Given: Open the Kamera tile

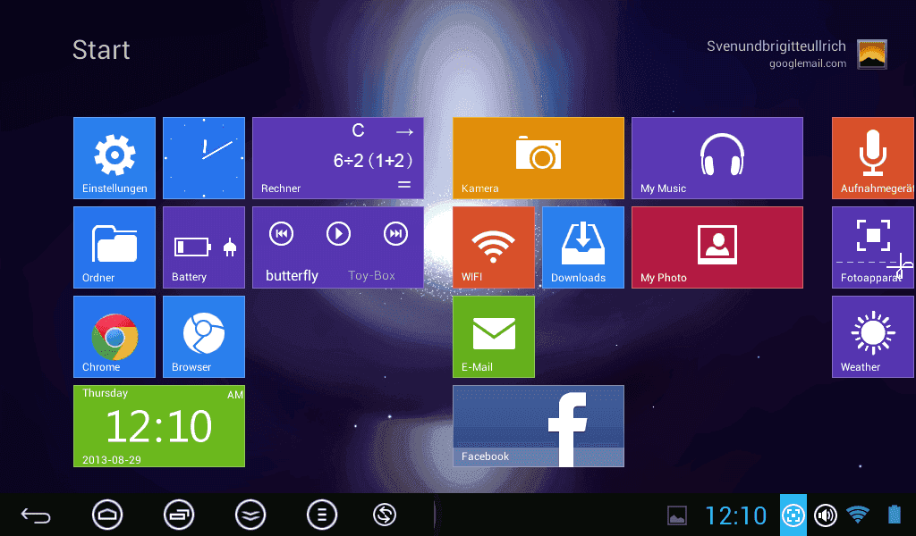Looking at the screenshot, I should coord(539,158).
